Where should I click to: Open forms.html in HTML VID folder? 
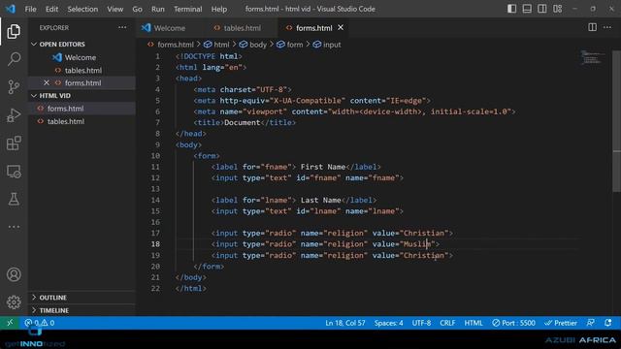65,109
